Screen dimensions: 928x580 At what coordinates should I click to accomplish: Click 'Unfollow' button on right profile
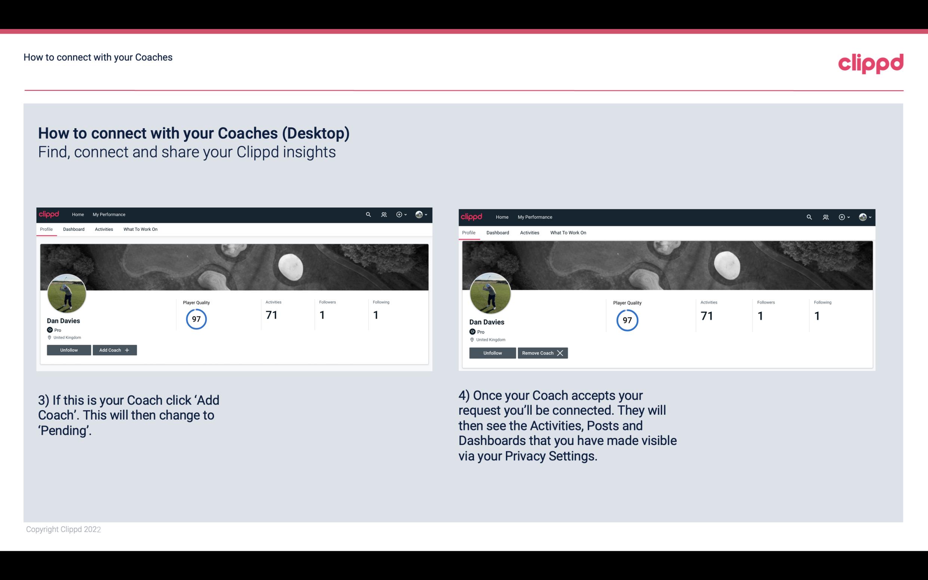point(492,352)
